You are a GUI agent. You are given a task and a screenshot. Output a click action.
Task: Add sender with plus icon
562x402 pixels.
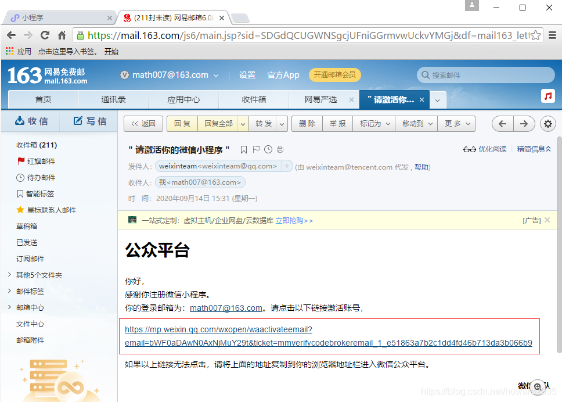coord(287,166)
